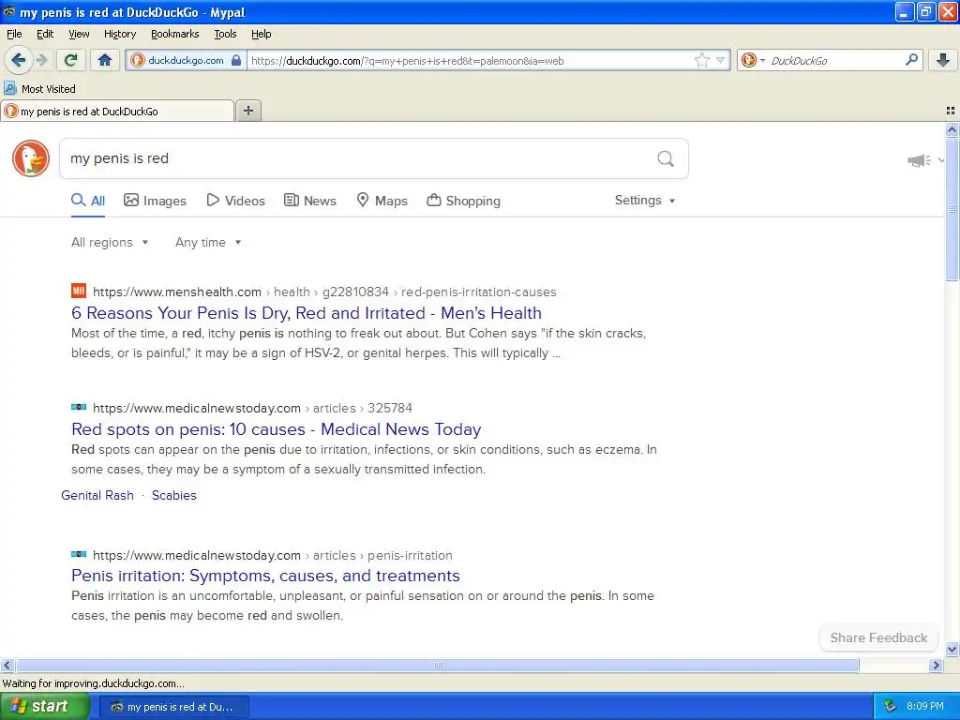Image resolution: width=960 pixels, height=720 pixels.
Task: Click the menshealth.com result URL
Action: tap(324, 292)
